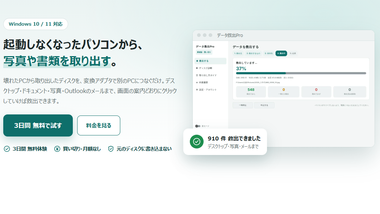Click the red 0 failed counter card

pos(316,92)
